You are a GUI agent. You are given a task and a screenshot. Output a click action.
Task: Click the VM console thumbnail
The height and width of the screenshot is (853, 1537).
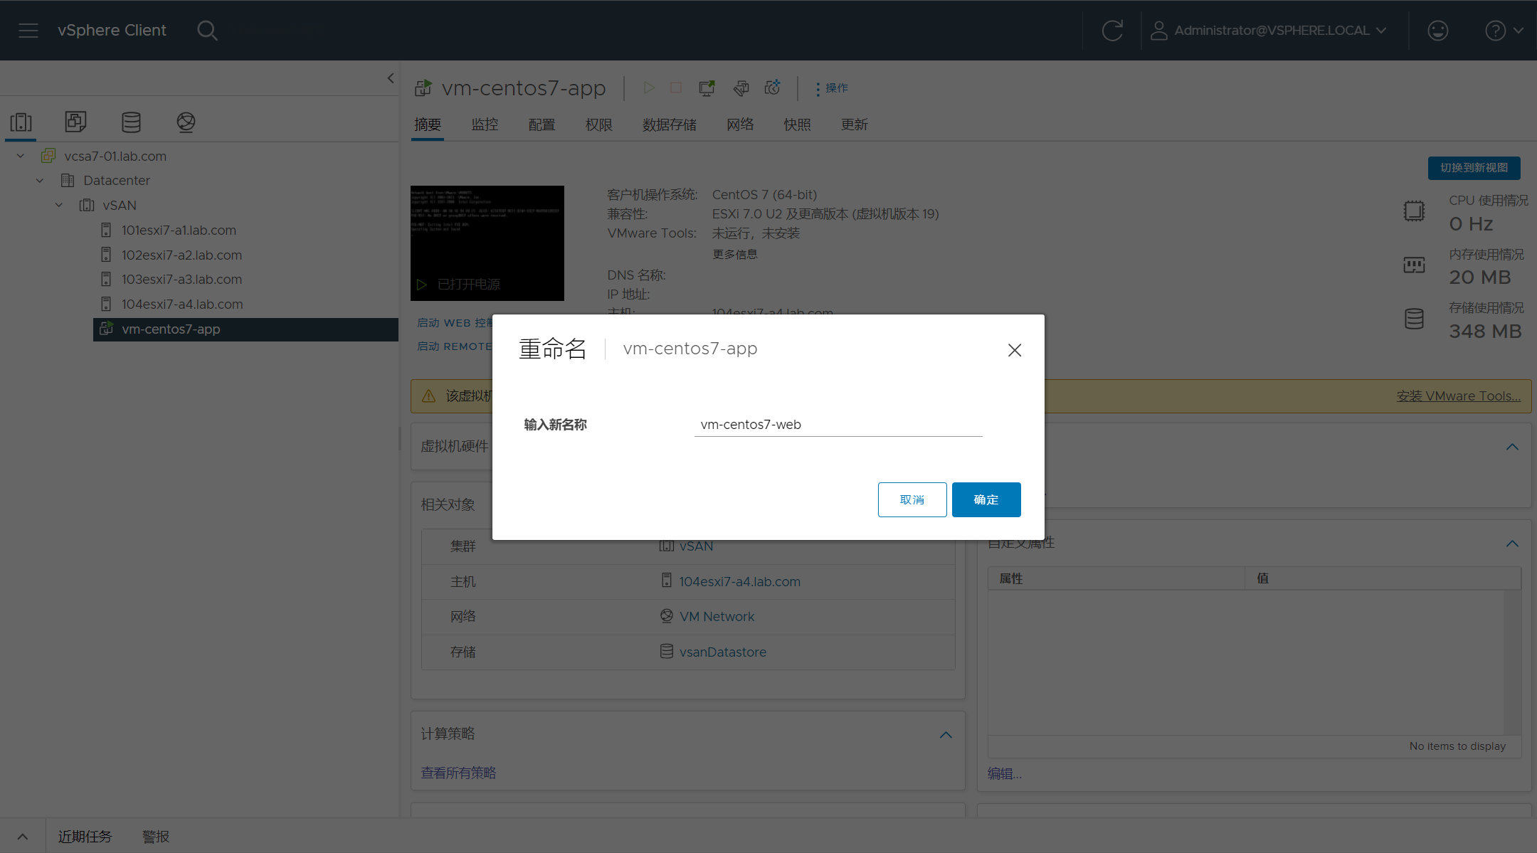487,243
